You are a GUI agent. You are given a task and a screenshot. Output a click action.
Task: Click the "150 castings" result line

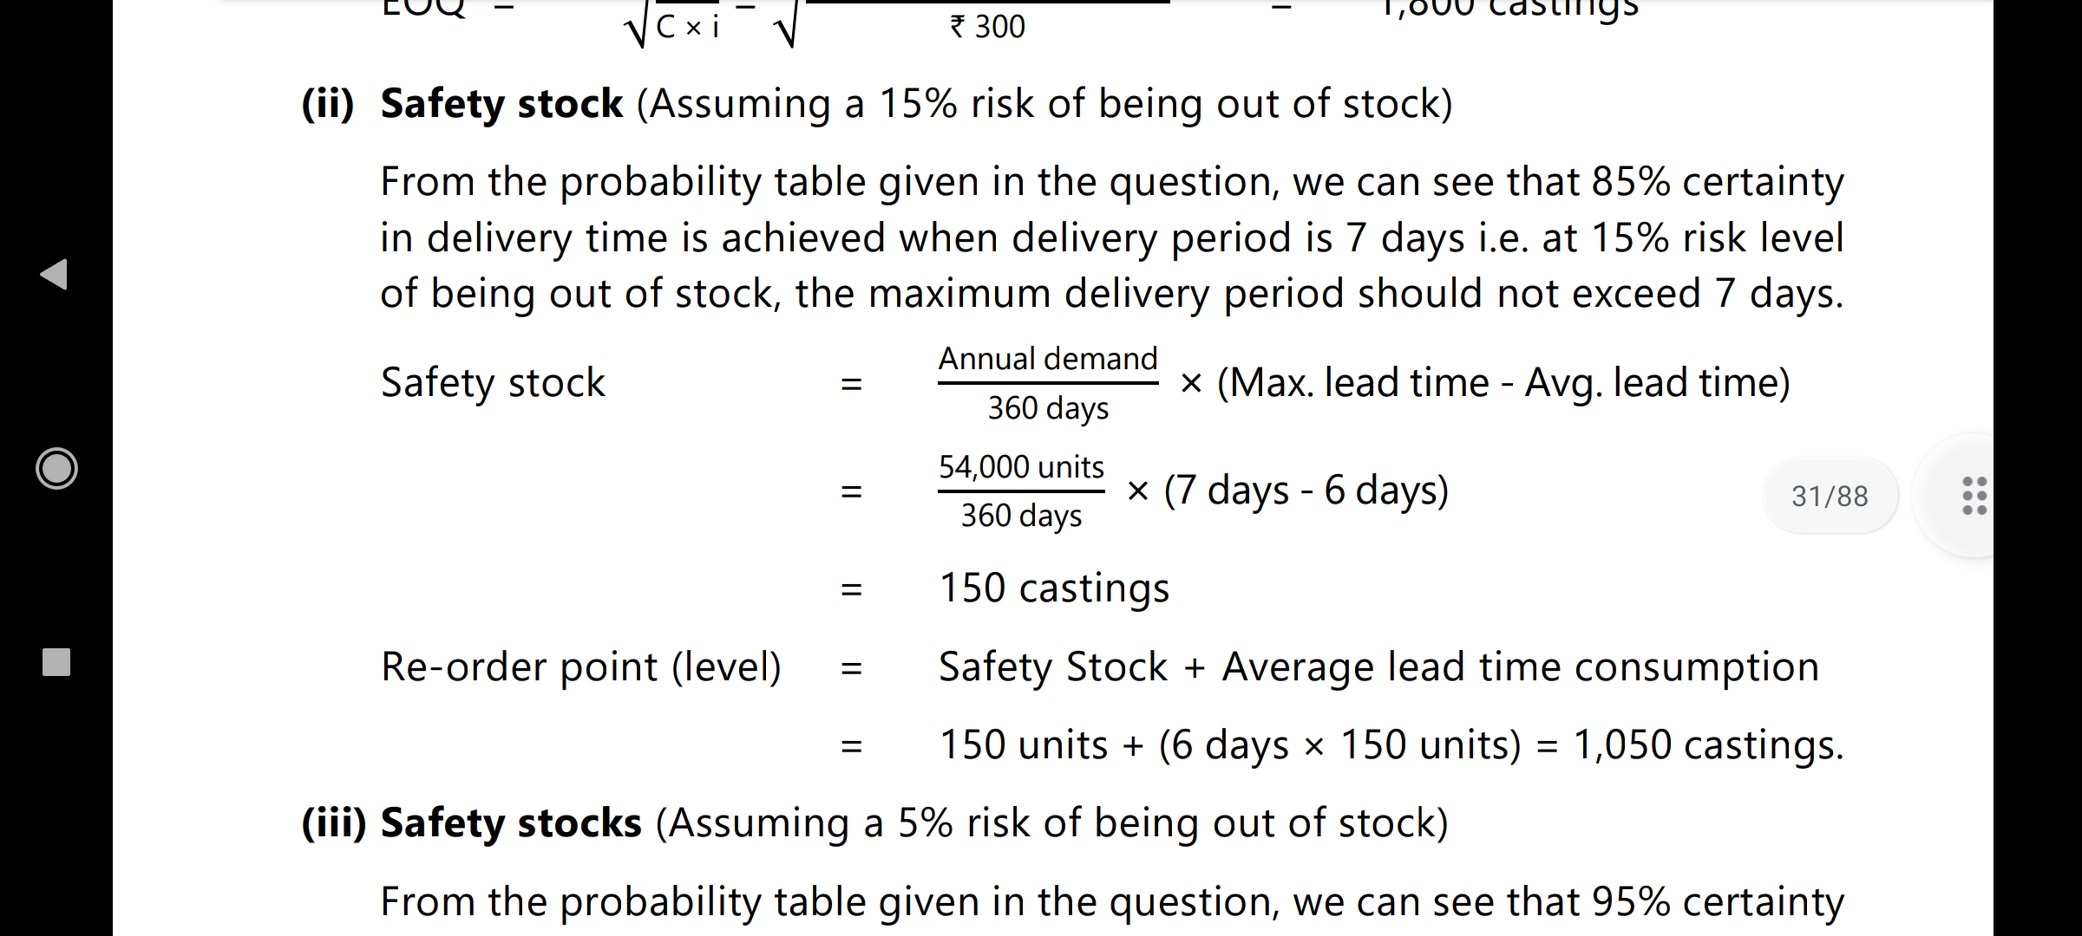1054,588
